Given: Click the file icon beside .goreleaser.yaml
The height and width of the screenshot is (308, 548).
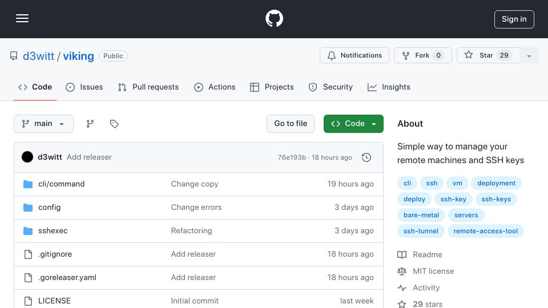Looking at the screenshot, I should coord(29,278).
